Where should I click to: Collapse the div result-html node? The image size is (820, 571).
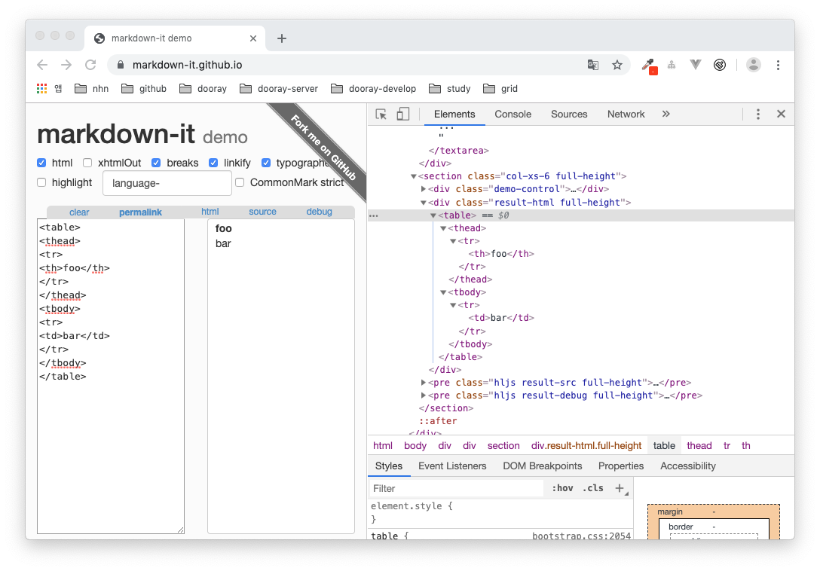[424, 203]
